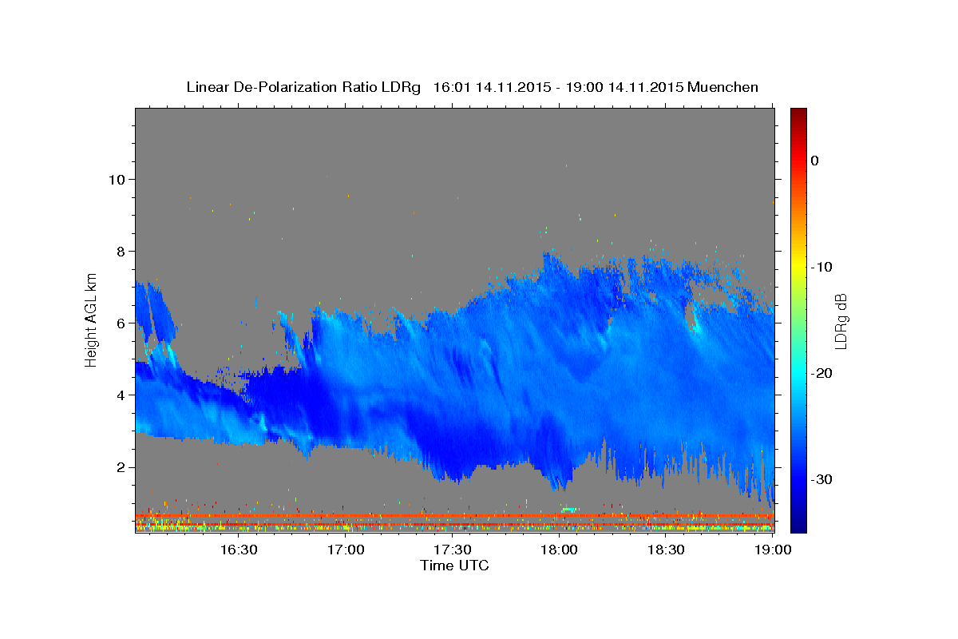Click the colorbar value -20
The width and height of the screenshot is (958, 639).
[x=822, y=373]
